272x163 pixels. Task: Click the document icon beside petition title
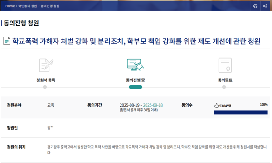[7, 41]
